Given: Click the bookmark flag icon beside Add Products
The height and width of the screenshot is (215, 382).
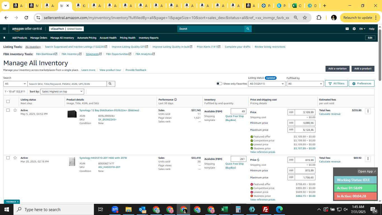Looking at the screenshot, I should pos(4,38).
